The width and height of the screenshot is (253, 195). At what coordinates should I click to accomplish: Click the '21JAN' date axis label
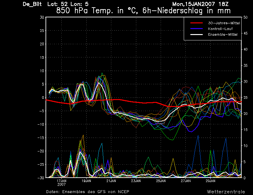111,181
